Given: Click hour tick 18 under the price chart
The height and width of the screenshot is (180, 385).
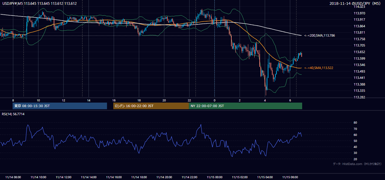Looking at the screenshot, I should 139,100.
